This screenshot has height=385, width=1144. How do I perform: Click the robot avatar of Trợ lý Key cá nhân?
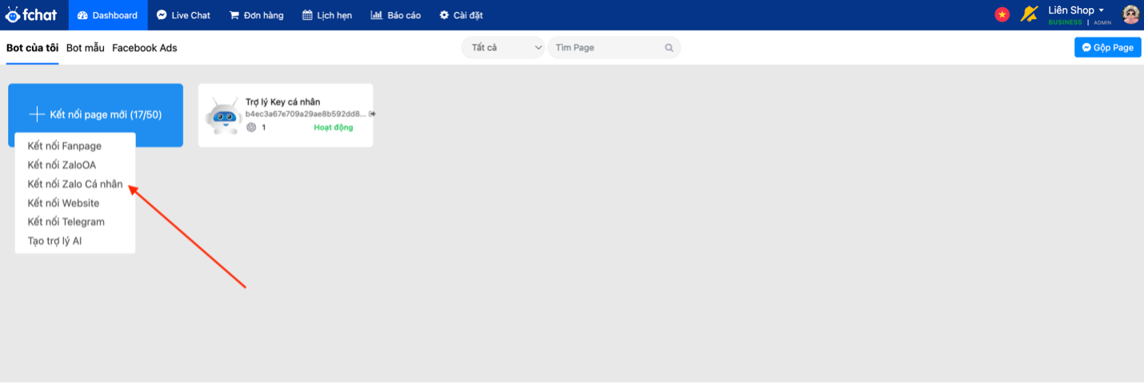(x=223, y=116)
